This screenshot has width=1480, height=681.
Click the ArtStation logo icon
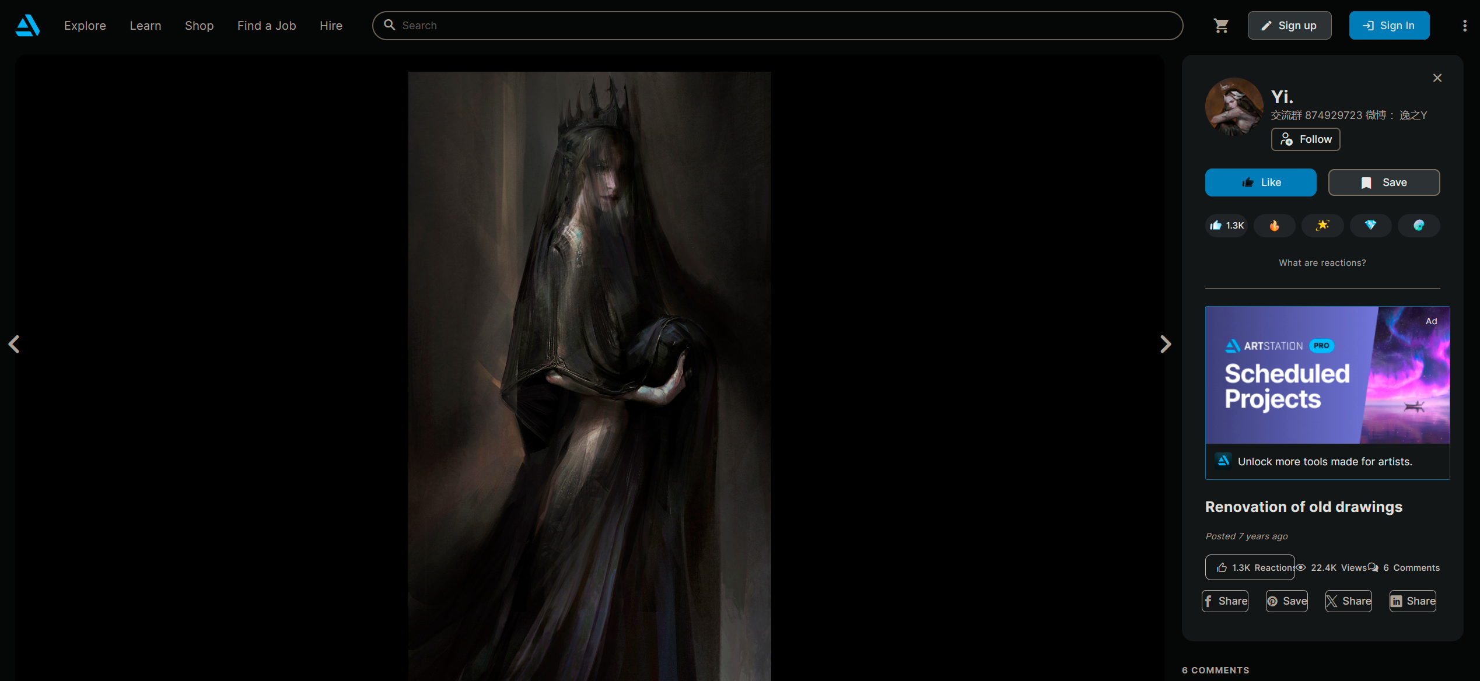(x=27, y=26)
